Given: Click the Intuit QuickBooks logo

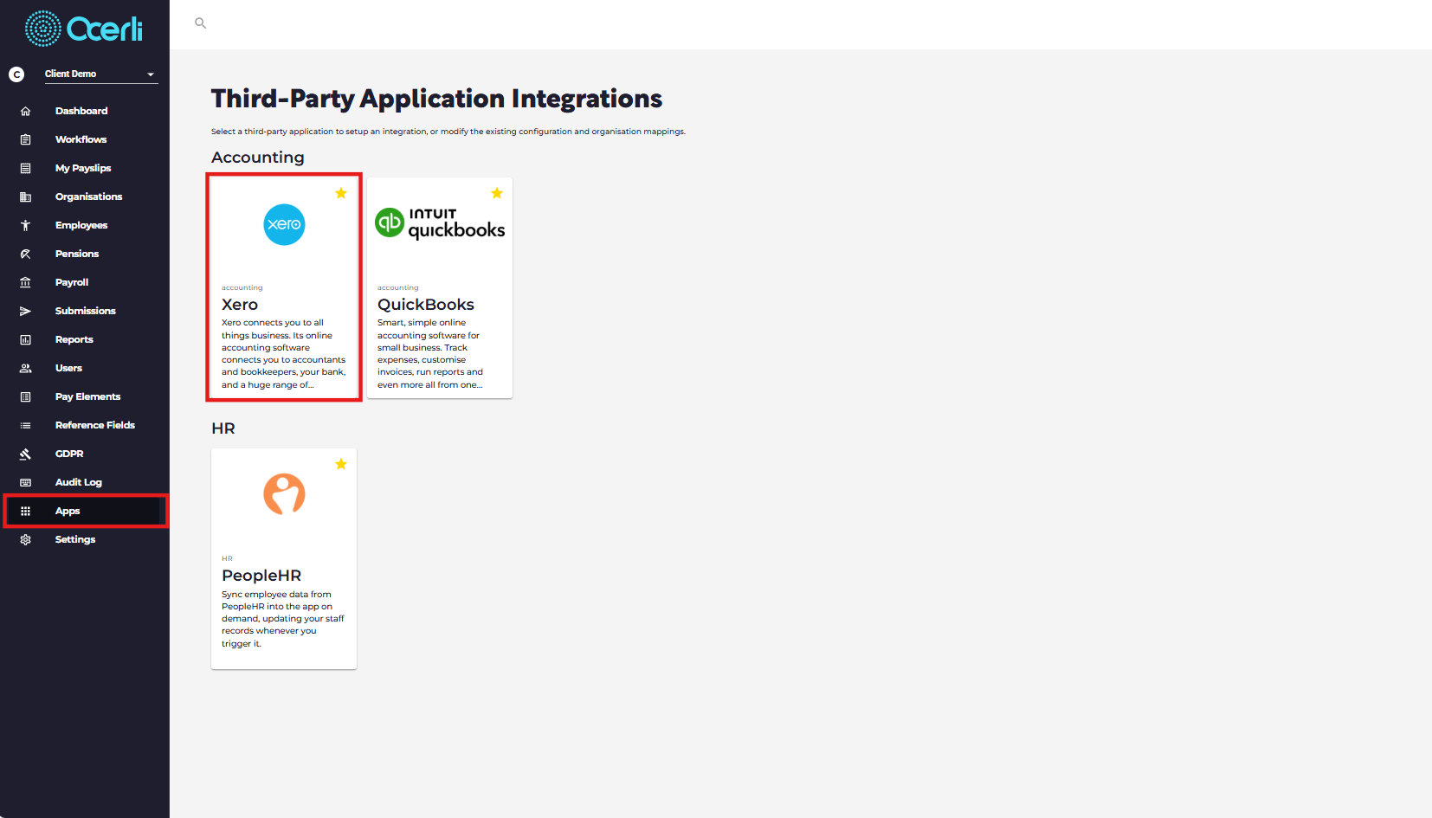Looking at the screenshot, I should (440, 223).
